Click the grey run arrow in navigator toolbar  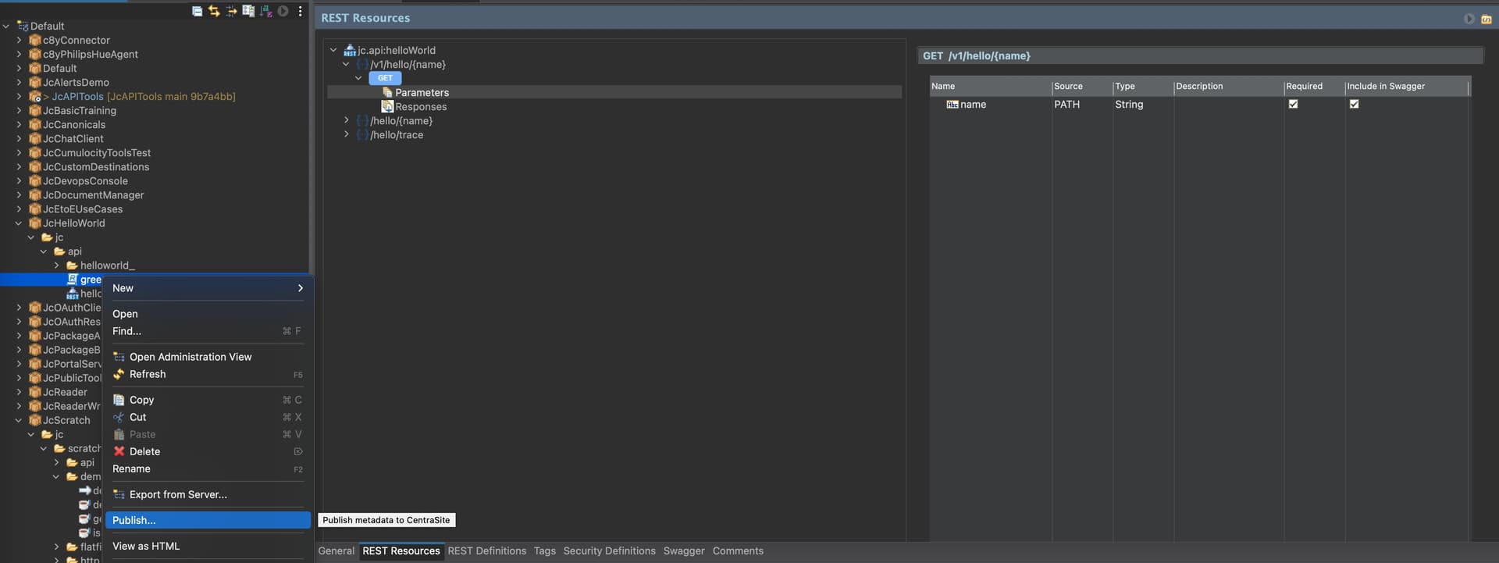point(283,11)
